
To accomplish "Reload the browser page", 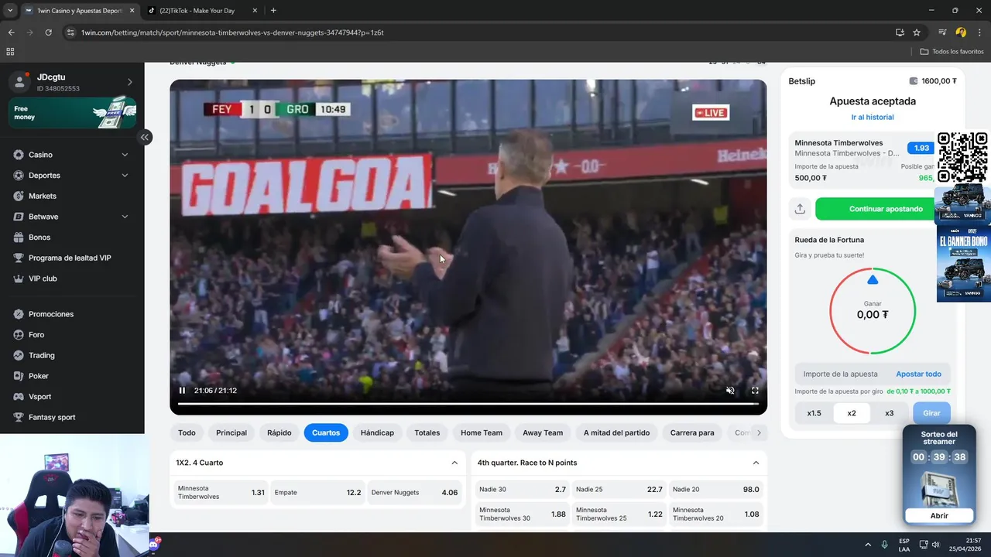I will (x=48, y=32).
